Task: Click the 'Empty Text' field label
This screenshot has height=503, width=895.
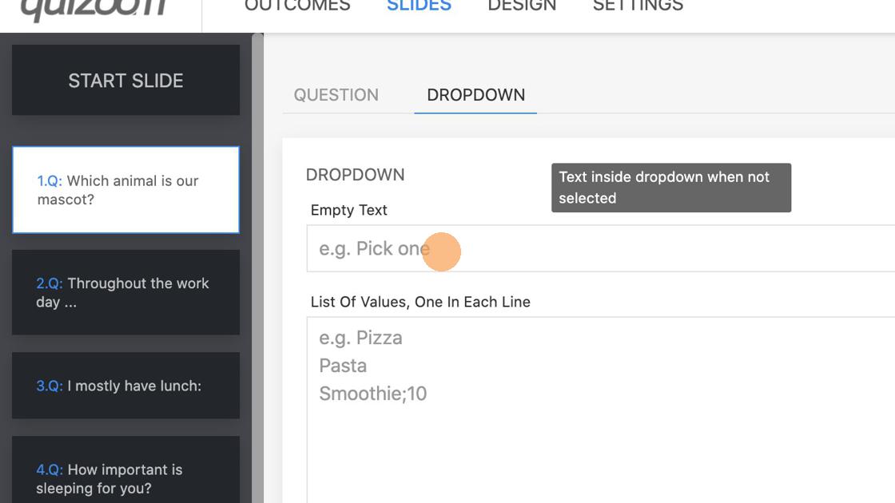Action: coord(349,210)
